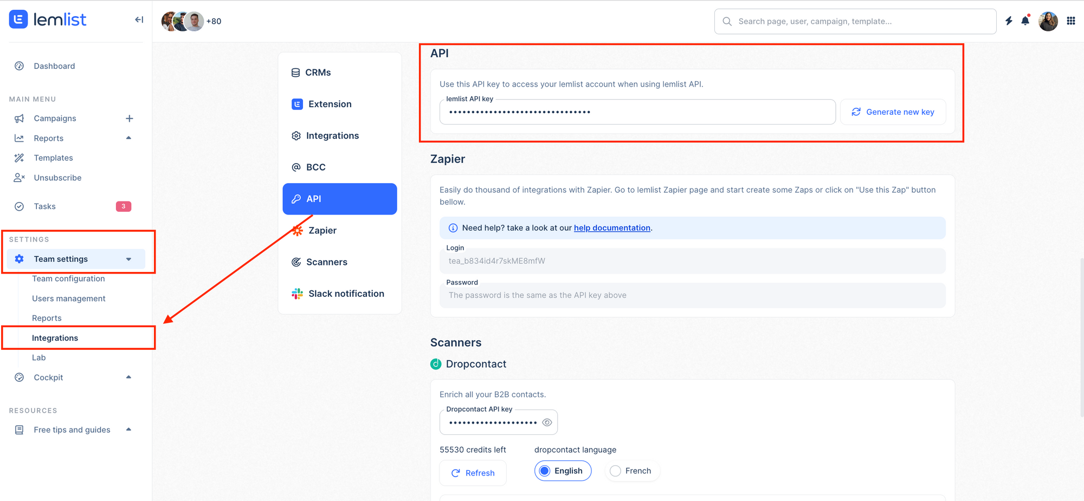Click the info icon in help banner

(453, 228)
